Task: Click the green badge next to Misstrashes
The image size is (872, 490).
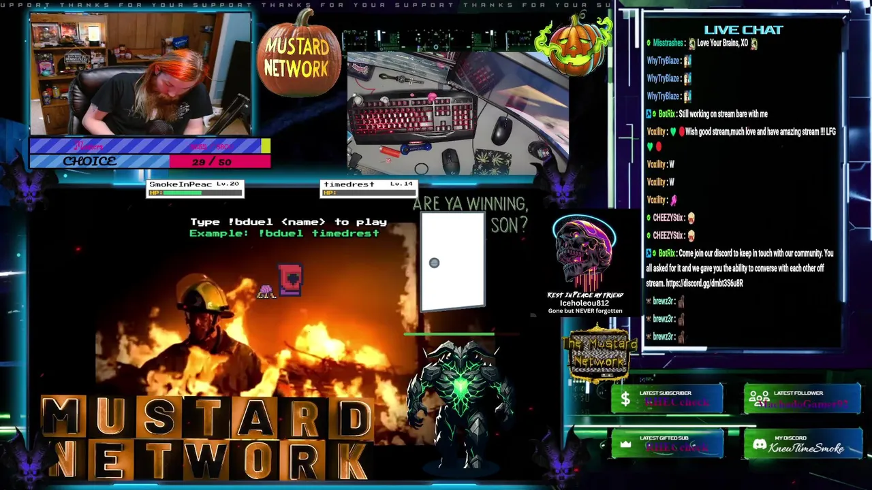Action: tap(649, 44)
